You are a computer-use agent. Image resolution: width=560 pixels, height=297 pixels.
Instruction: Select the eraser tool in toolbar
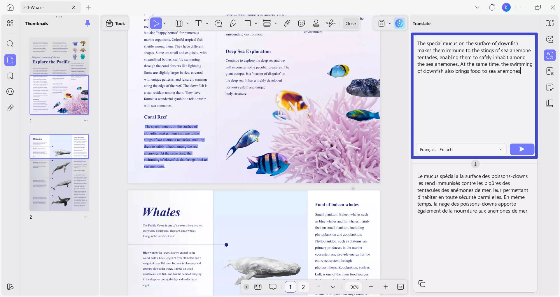233,23
